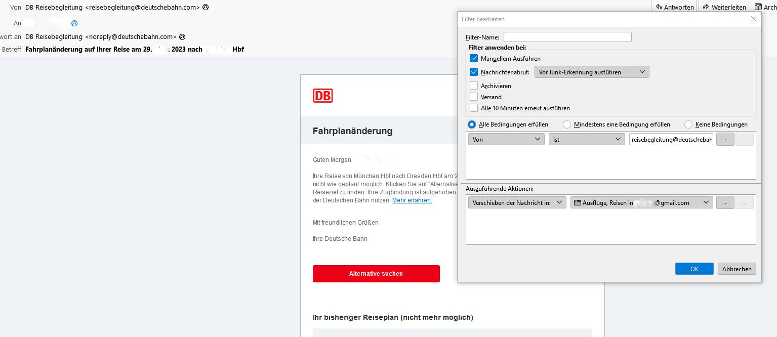Open the Von condition field dropdown
Image resolution: width=777 pixels, height=337 pixels.
pos(506,140)
